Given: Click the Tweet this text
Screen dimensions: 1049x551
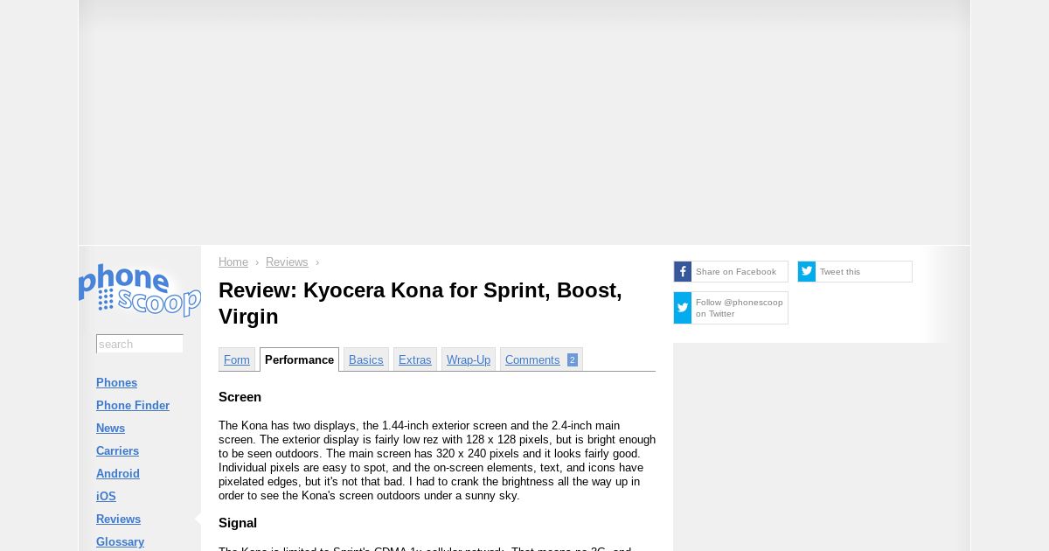Looking at the screenshot, I should [x=840, y=272].
